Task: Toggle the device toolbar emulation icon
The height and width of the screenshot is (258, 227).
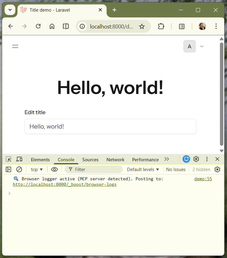Action: point(19,159)
